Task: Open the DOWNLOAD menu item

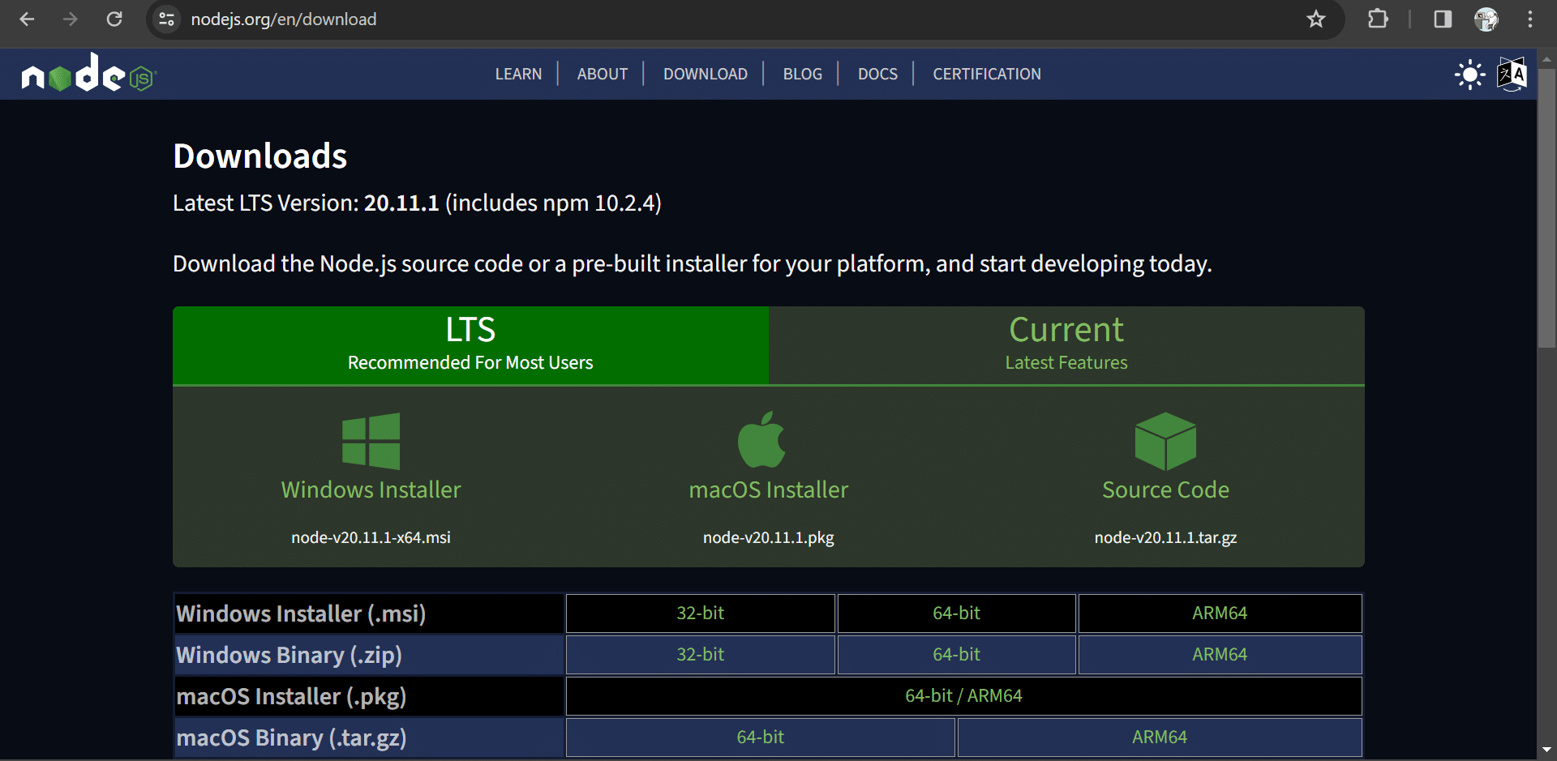Action: coord(706,74)
